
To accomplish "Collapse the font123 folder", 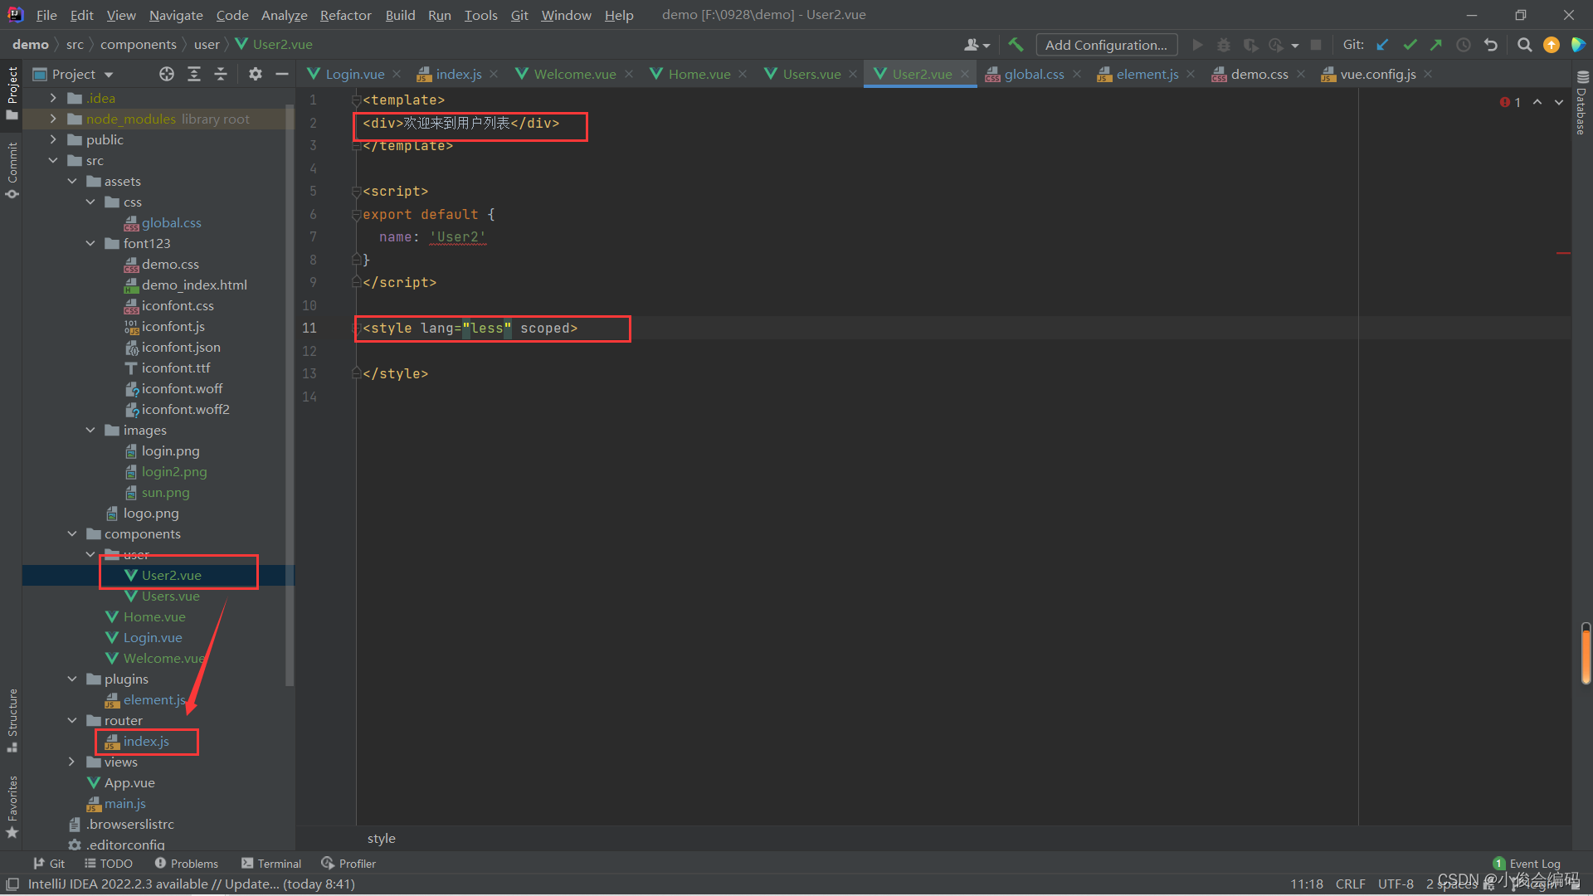I will 90,243.
